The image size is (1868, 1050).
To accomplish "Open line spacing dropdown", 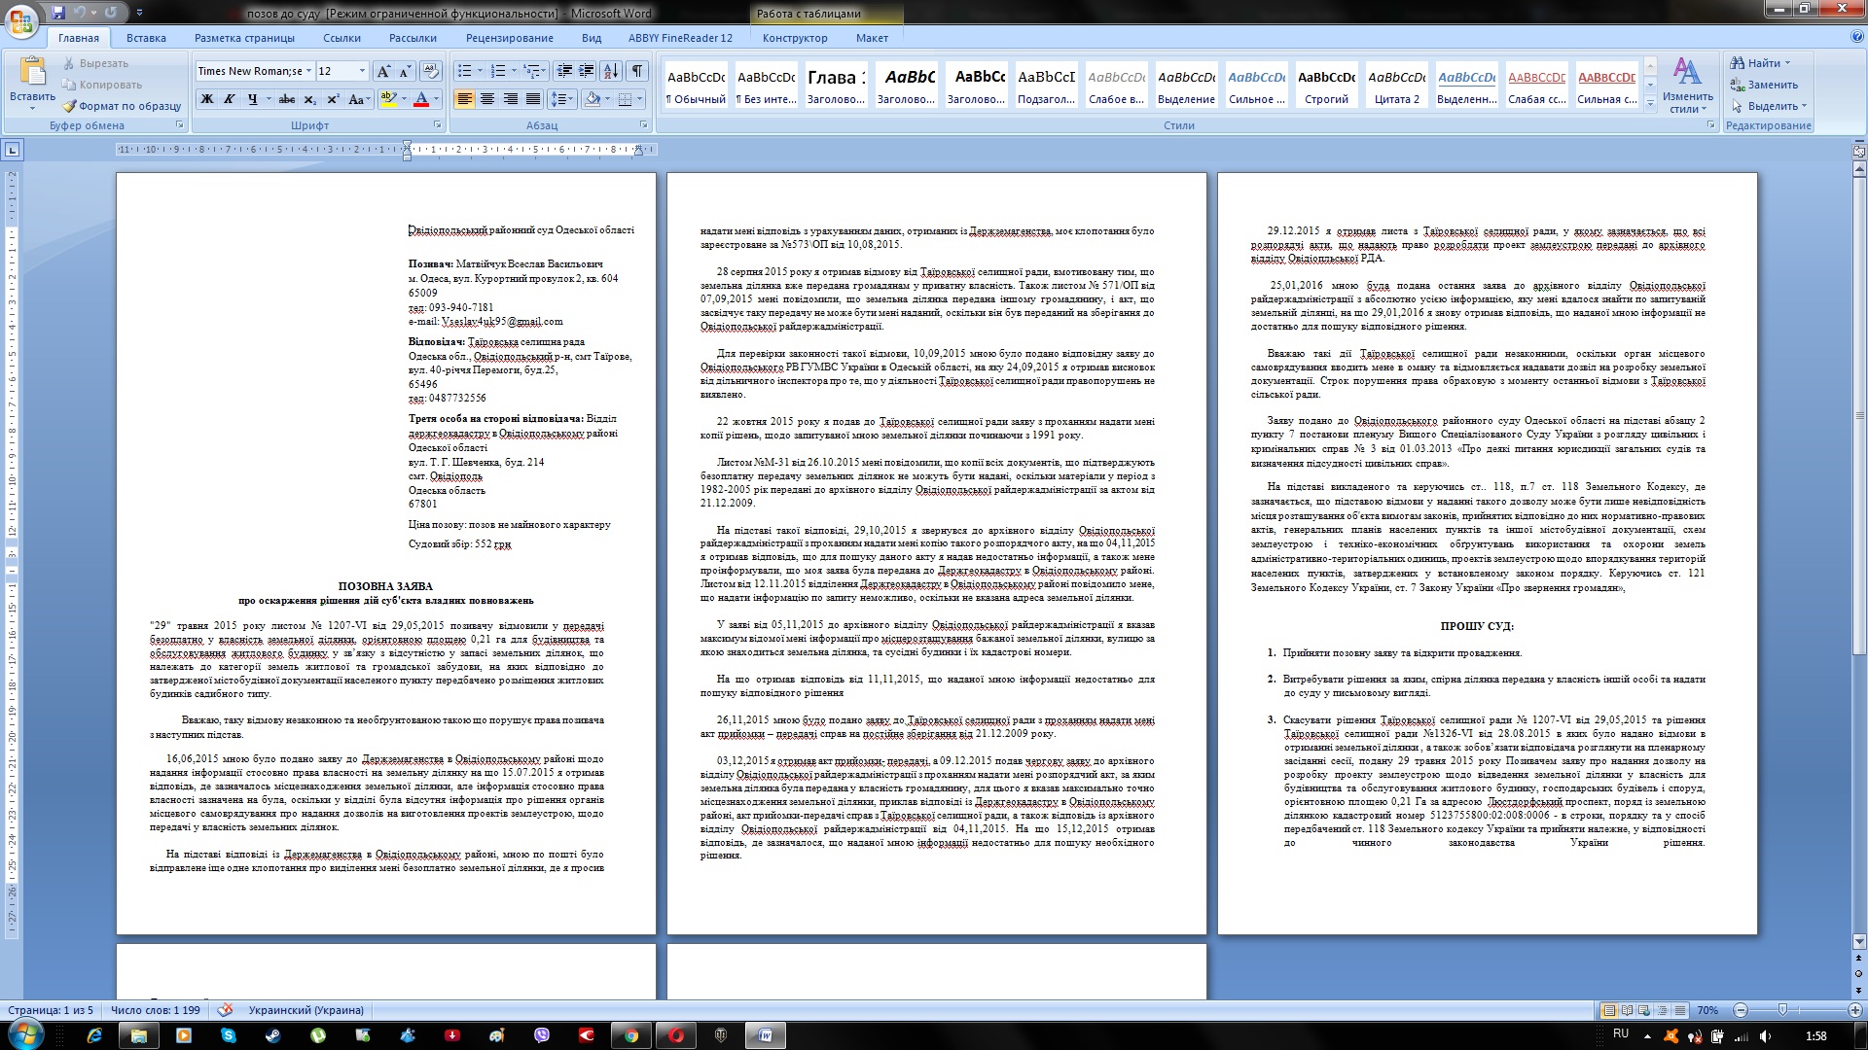I will (562, 99).
